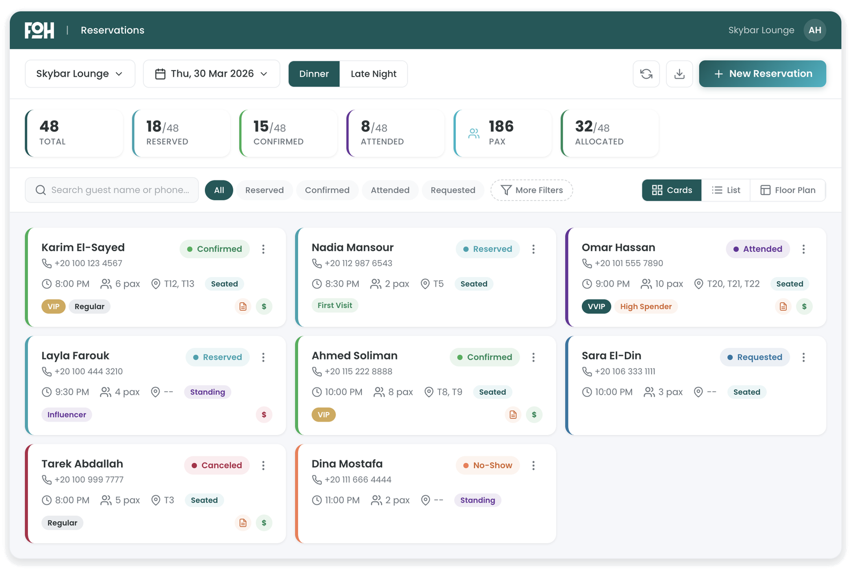
Task: Open the three-dot menu for Sara El-Din
Action: coord(803,357)
